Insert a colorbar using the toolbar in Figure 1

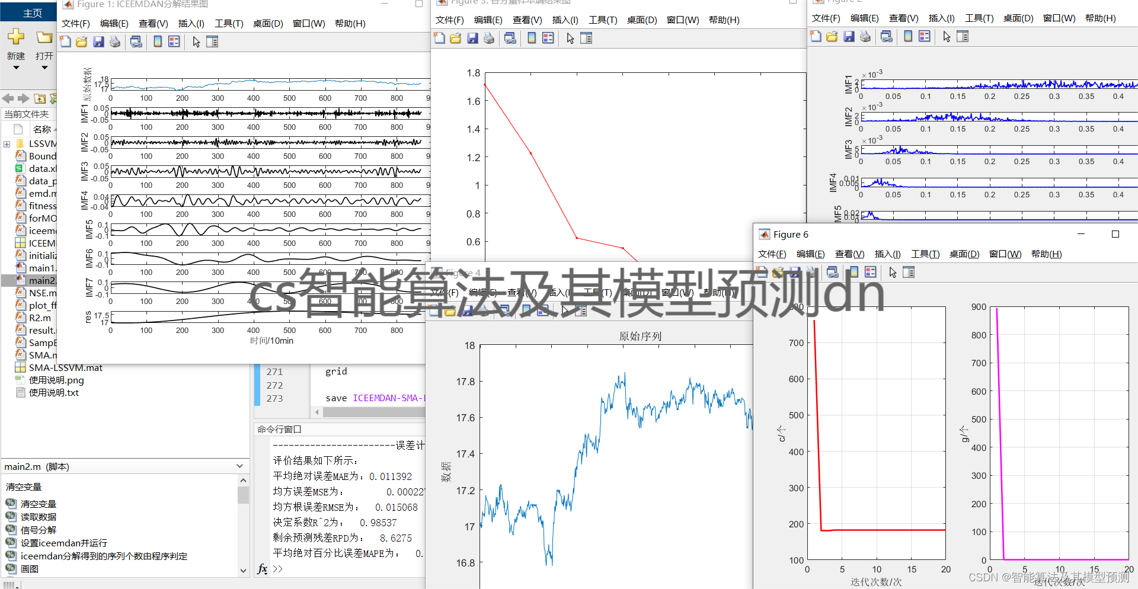tap(157, 41)
